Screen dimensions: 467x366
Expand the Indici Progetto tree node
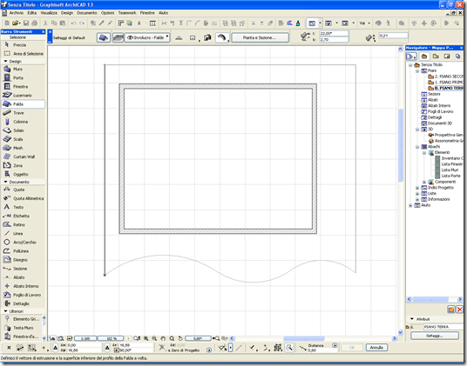click(417, 188)
